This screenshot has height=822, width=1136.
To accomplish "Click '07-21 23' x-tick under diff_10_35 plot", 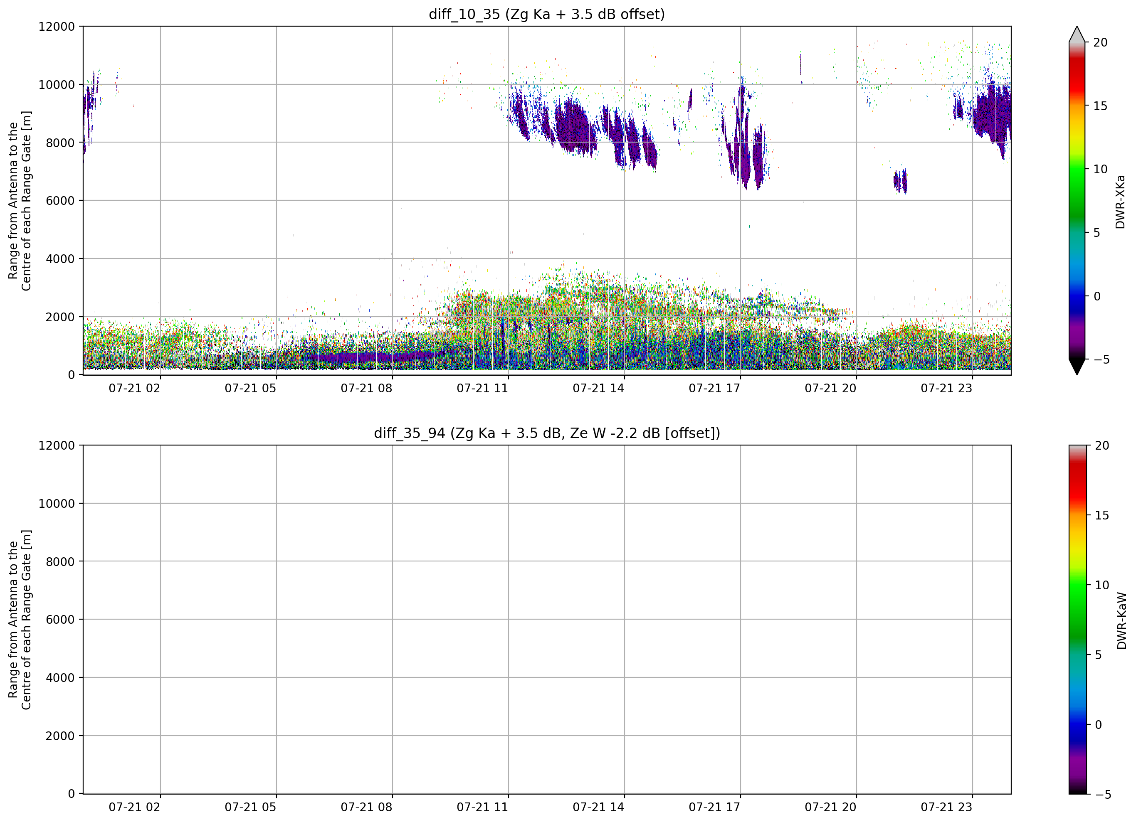I will pyautogui.click(x=946, y=389).
